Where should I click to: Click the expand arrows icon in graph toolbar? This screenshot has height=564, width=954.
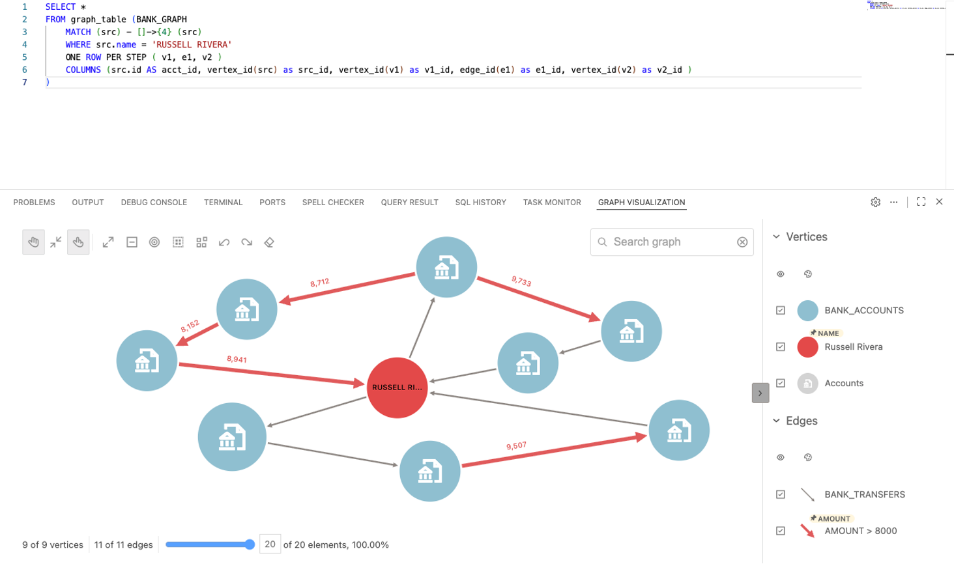[108, 242]
